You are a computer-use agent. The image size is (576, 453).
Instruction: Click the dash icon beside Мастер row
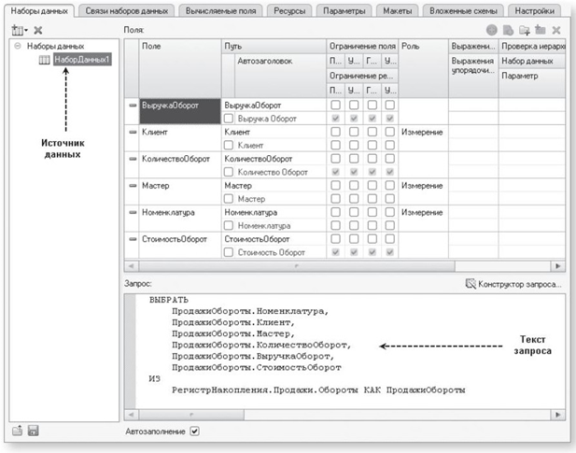tap(133, 186)
